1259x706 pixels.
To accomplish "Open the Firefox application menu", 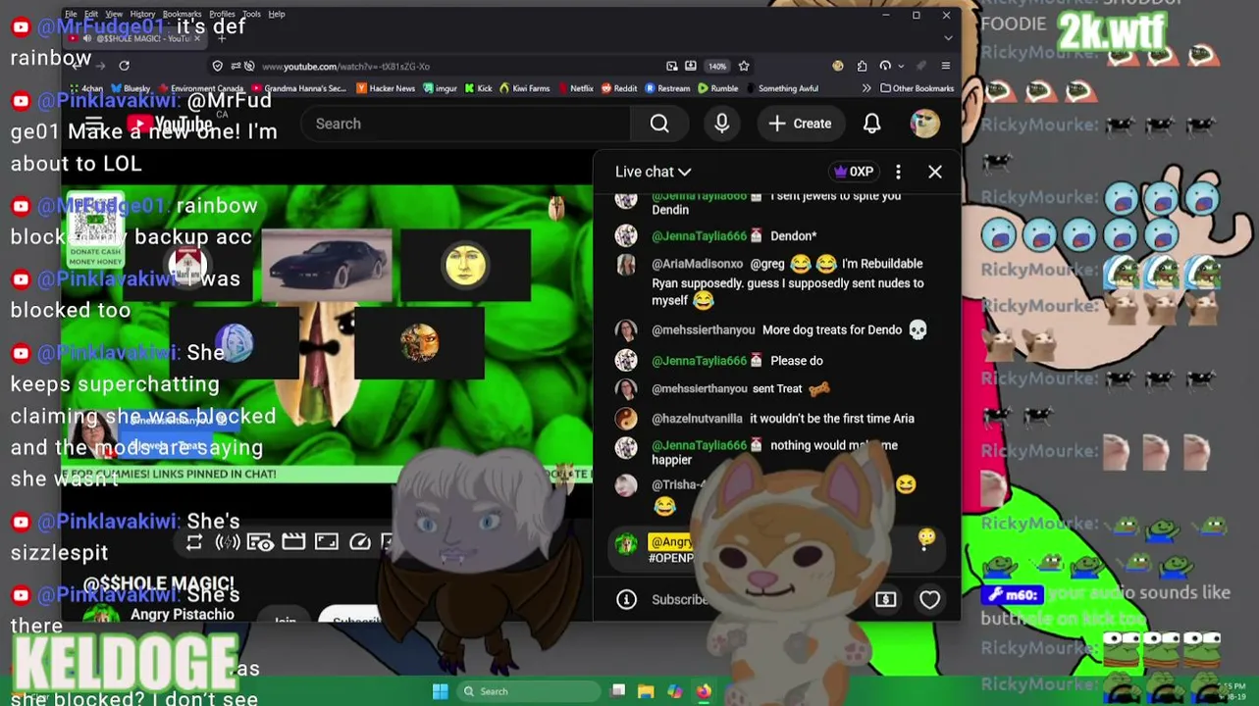I will (x=945, y=66).
